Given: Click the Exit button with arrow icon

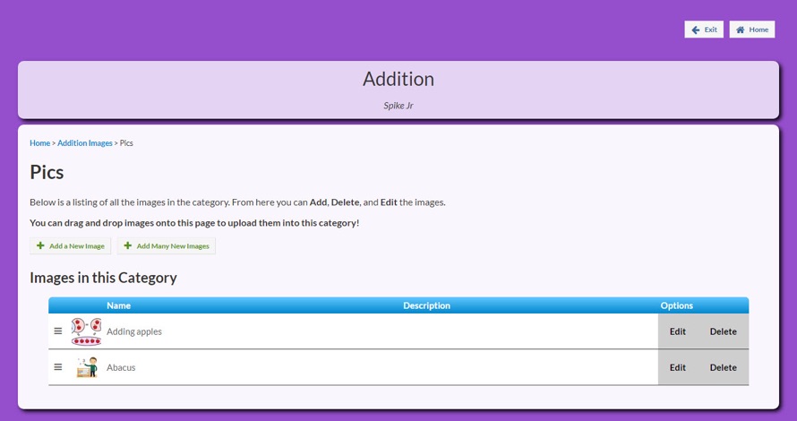Looking at the screenshot, I should [x=703, y=30].
